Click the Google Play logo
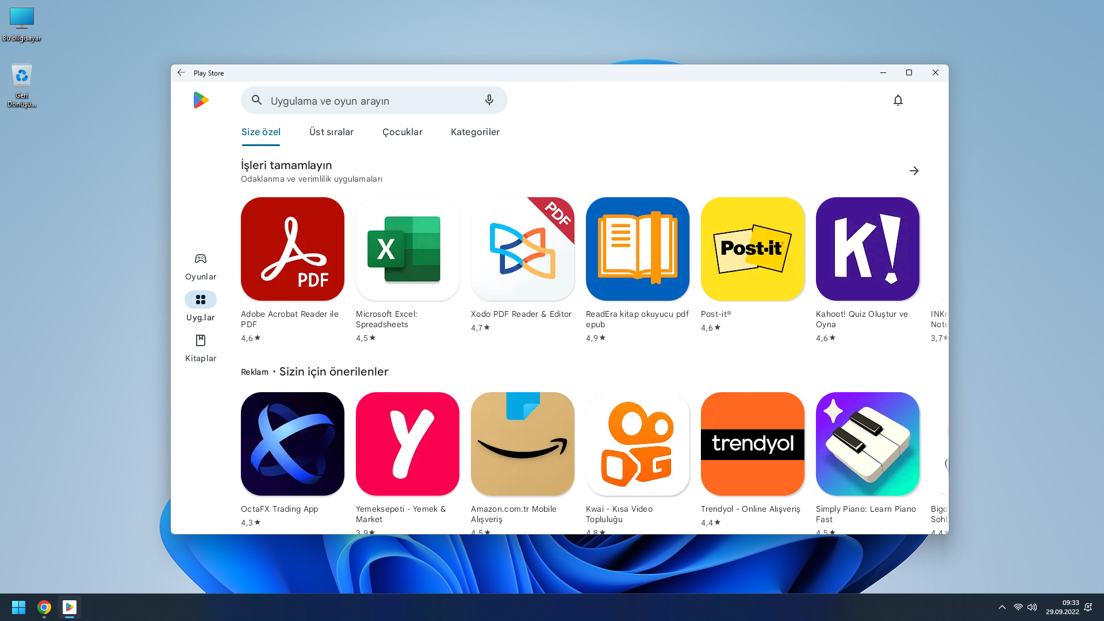This screenshot has height=621, width=1104. [201, 100]
